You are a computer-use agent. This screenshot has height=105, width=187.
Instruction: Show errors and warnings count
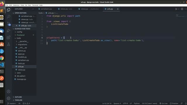click(26, 104)
